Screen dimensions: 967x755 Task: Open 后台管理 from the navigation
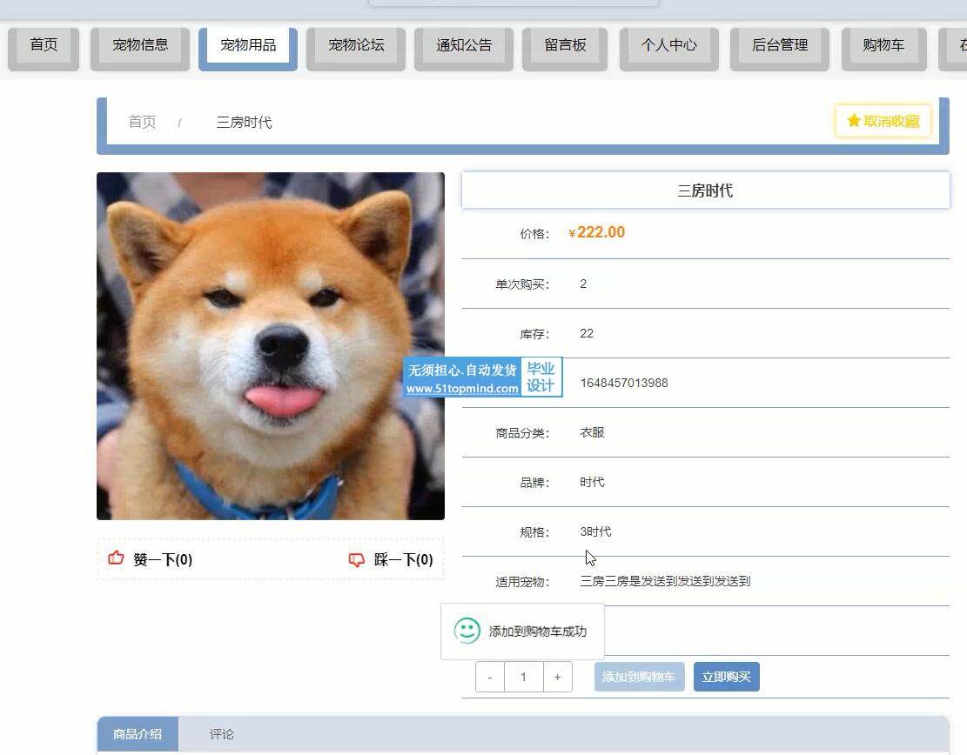(780, 45)
